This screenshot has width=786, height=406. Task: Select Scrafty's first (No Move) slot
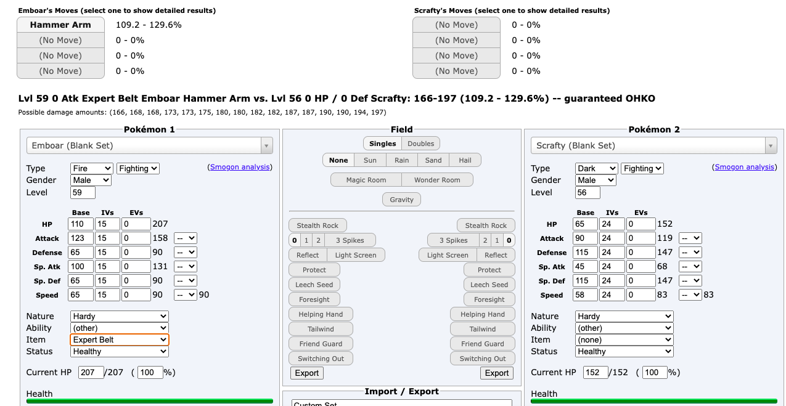point(456,25)
